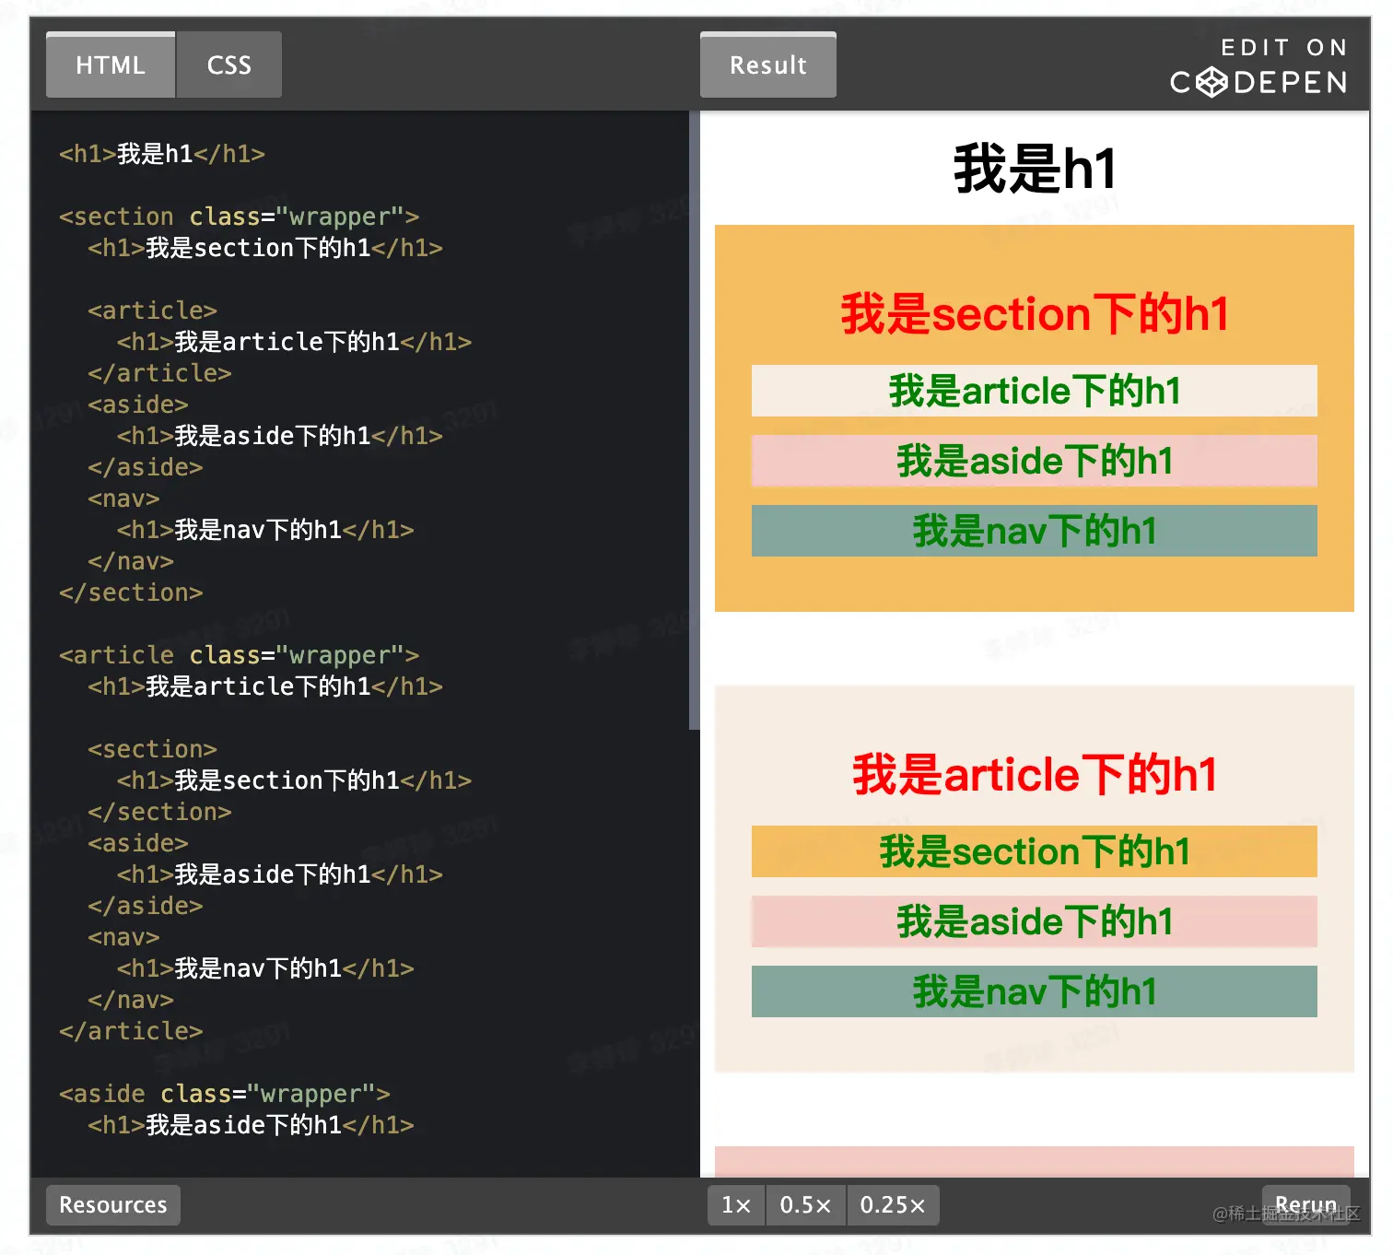
Task: Click teal '我是nav下的h1' bar in orange box
Action: click(1035, 531)
